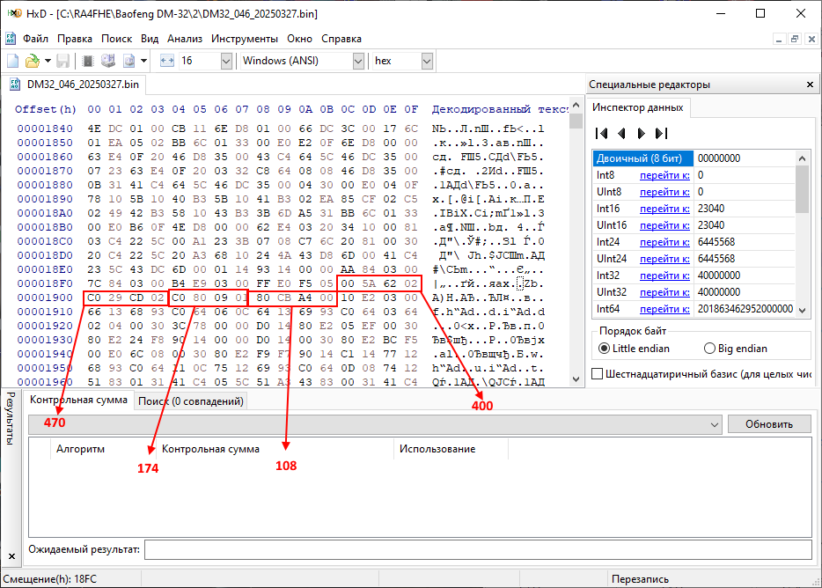Switch to the Контрольная сумма tab

(78, 400)
